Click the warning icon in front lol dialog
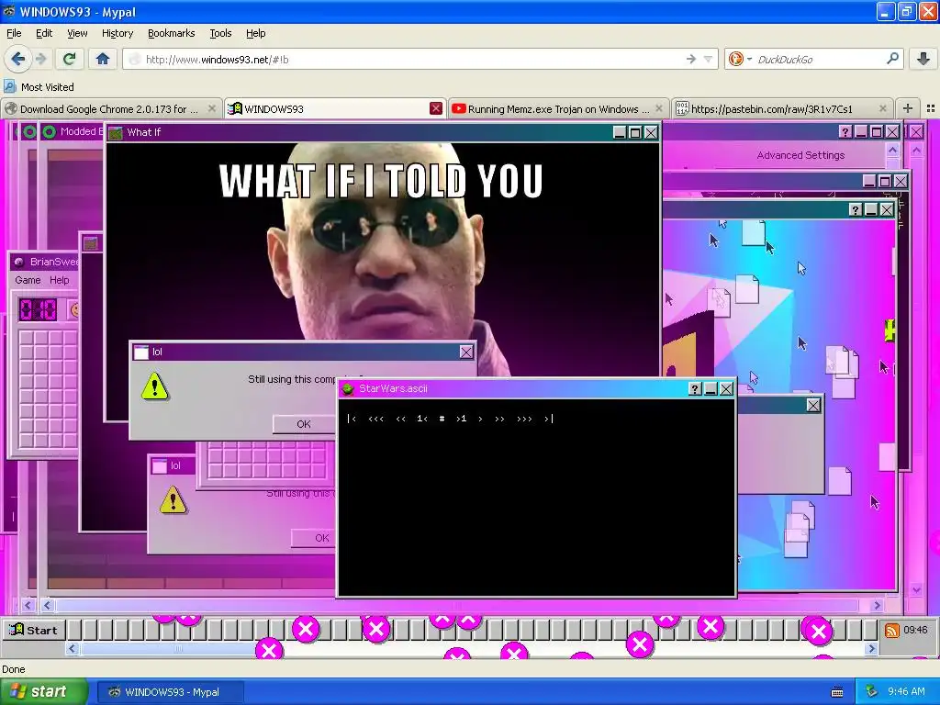The width and height of the screenshot is (940, 705). [x=154, y=386]
